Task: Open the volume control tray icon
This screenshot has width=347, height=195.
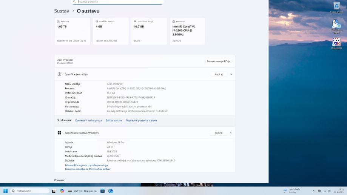Action: pos(329,191)
